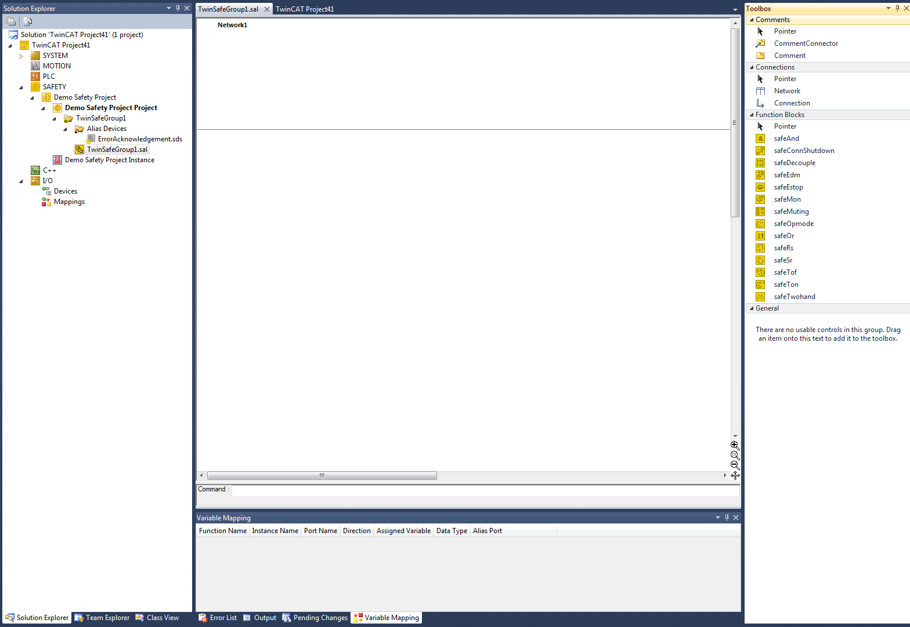Choose the safeOpmode block icon
This screenshot has height=627, width=910.
[760, 224]
